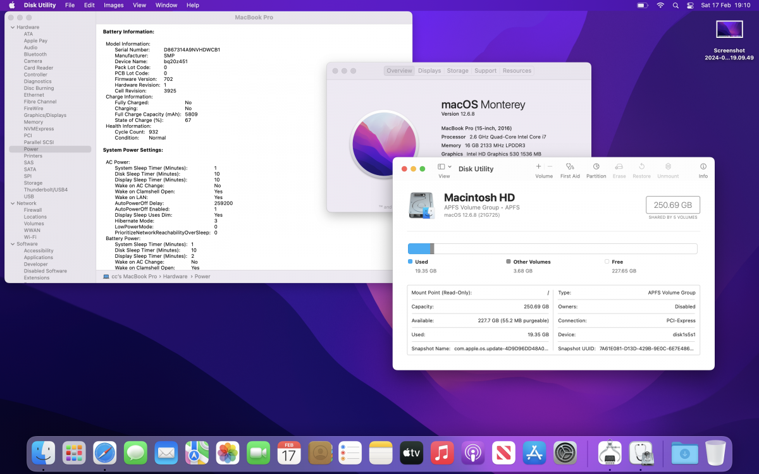Switch to the Displays tab in About This Mac

[x=429, y=71]
